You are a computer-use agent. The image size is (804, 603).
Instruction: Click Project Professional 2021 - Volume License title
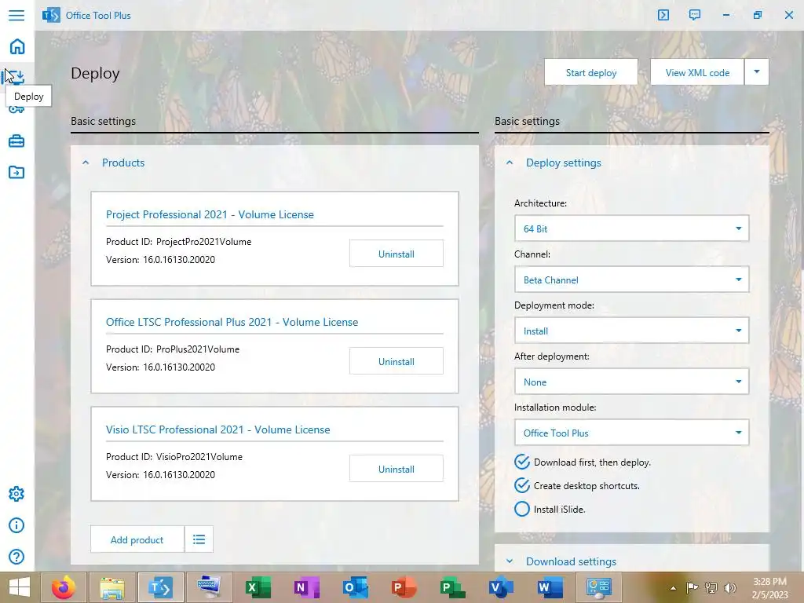(x=210, y=214)
